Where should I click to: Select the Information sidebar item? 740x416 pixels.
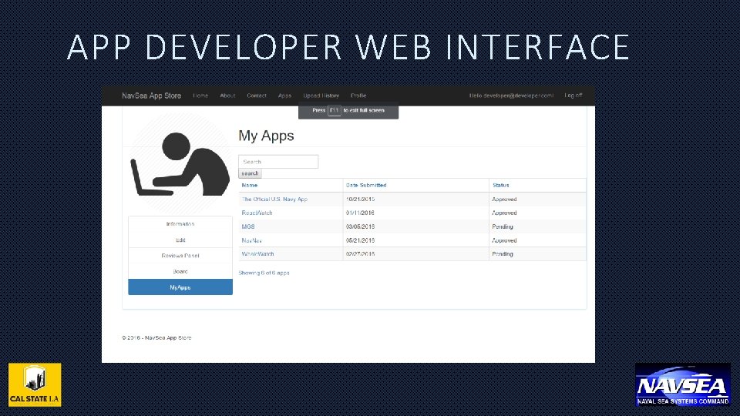click(x=180, y=224)
